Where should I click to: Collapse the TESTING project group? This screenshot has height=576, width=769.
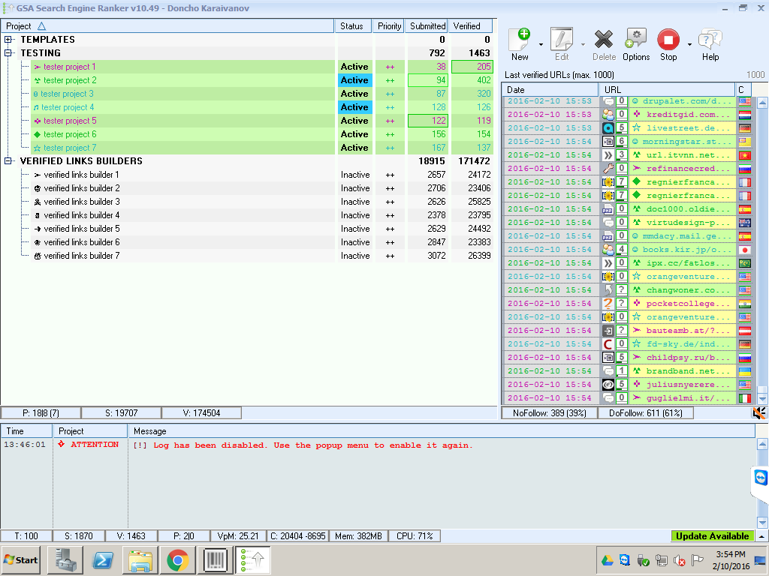click(8, 53)
